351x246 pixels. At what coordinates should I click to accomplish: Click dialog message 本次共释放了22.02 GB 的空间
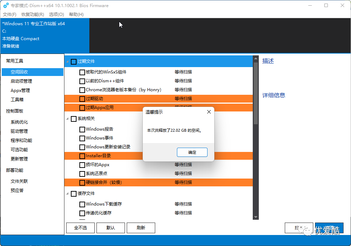[174, 130]
